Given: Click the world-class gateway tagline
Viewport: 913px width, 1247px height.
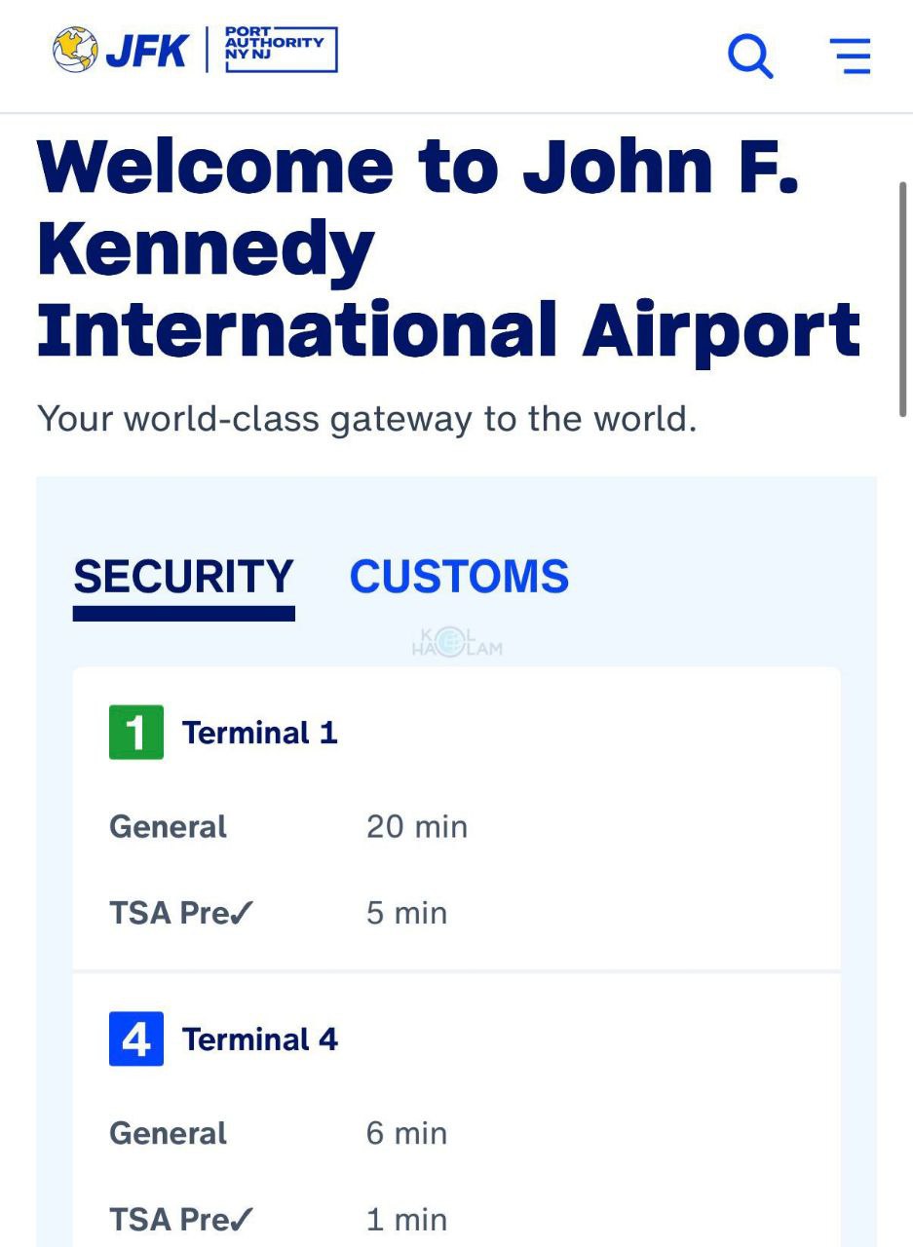Looking at the screenshot, I should click(x=366, y=419).
